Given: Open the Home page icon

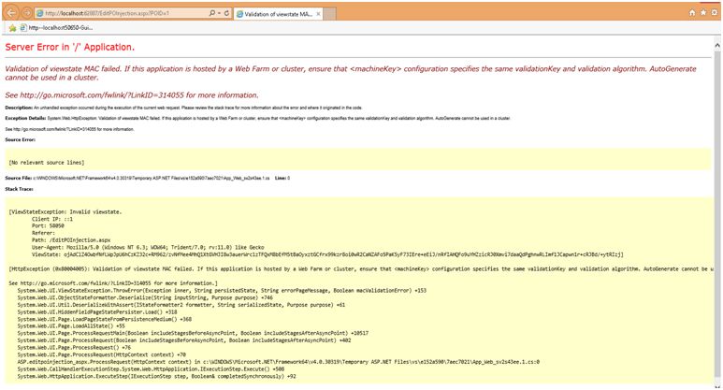Looking at the screenshot, I should click(x=691, y=13).
